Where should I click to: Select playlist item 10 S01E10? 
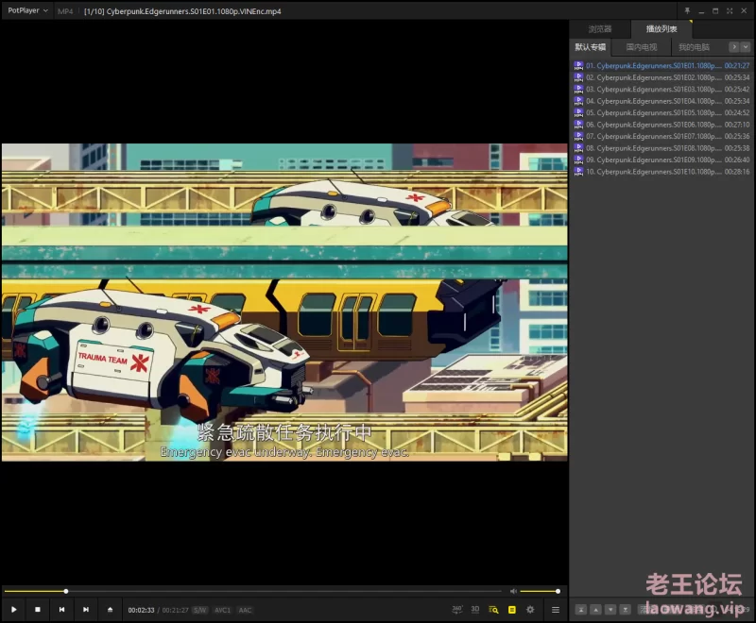(661, 172)
